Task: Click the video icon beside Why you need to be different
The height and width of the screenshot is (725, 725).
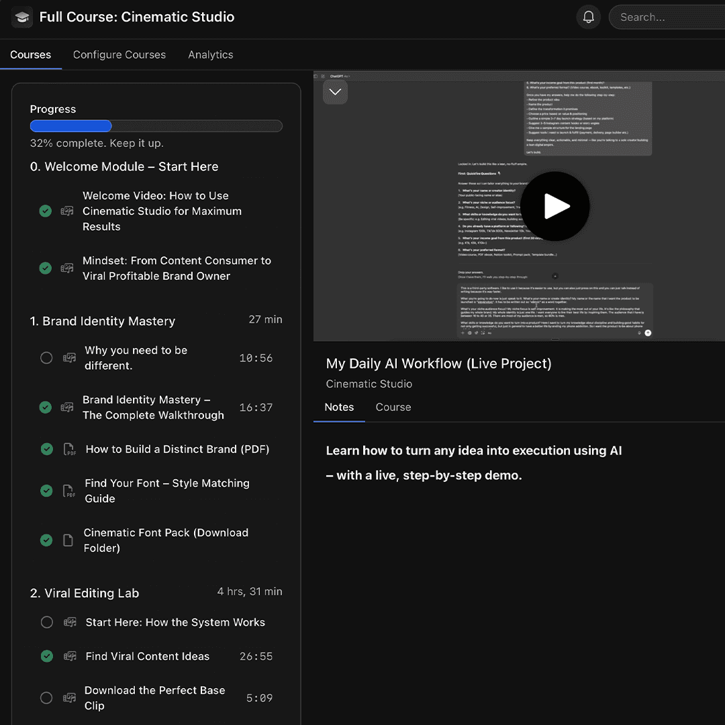Action: click(69, 358)
